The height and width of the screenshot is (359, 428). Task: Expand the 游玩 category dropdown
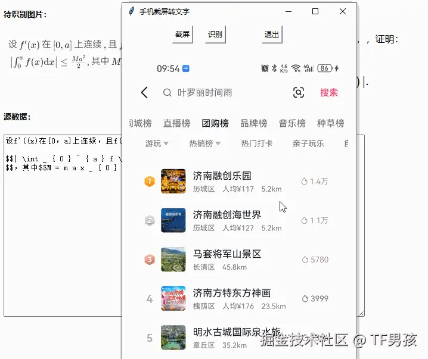[157, 143]
